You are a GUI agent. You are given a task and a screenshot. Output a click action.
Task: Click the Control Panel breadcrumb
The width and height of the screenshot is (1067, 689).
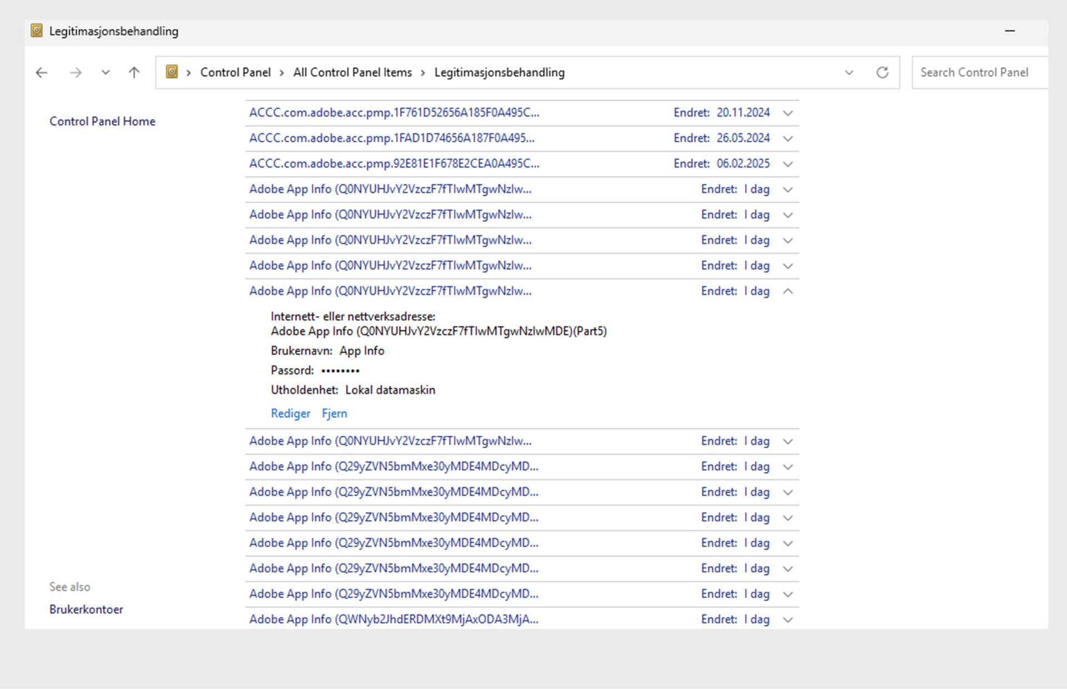(x=235, y=72)
